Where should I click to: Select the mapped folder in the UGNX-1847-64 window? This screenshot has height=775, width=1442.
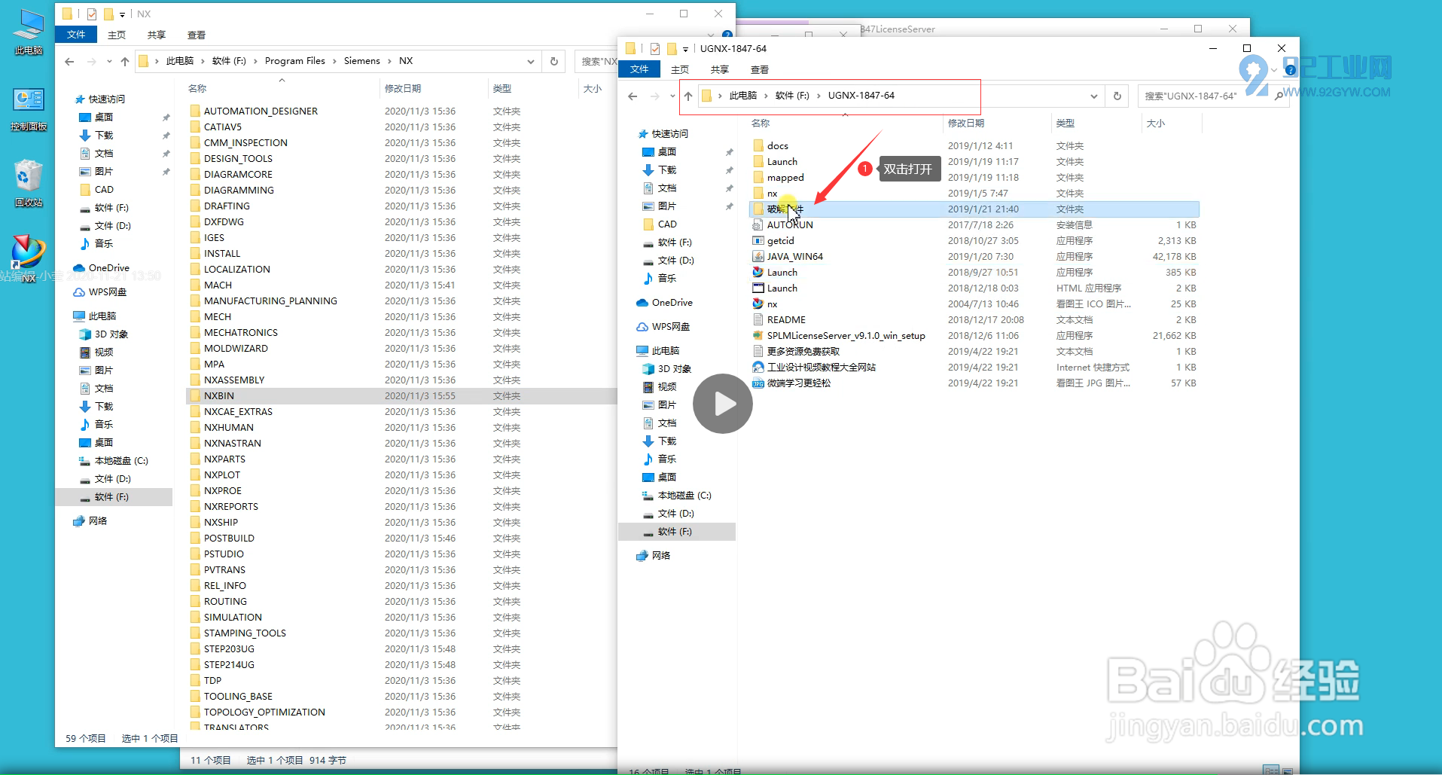785,178
